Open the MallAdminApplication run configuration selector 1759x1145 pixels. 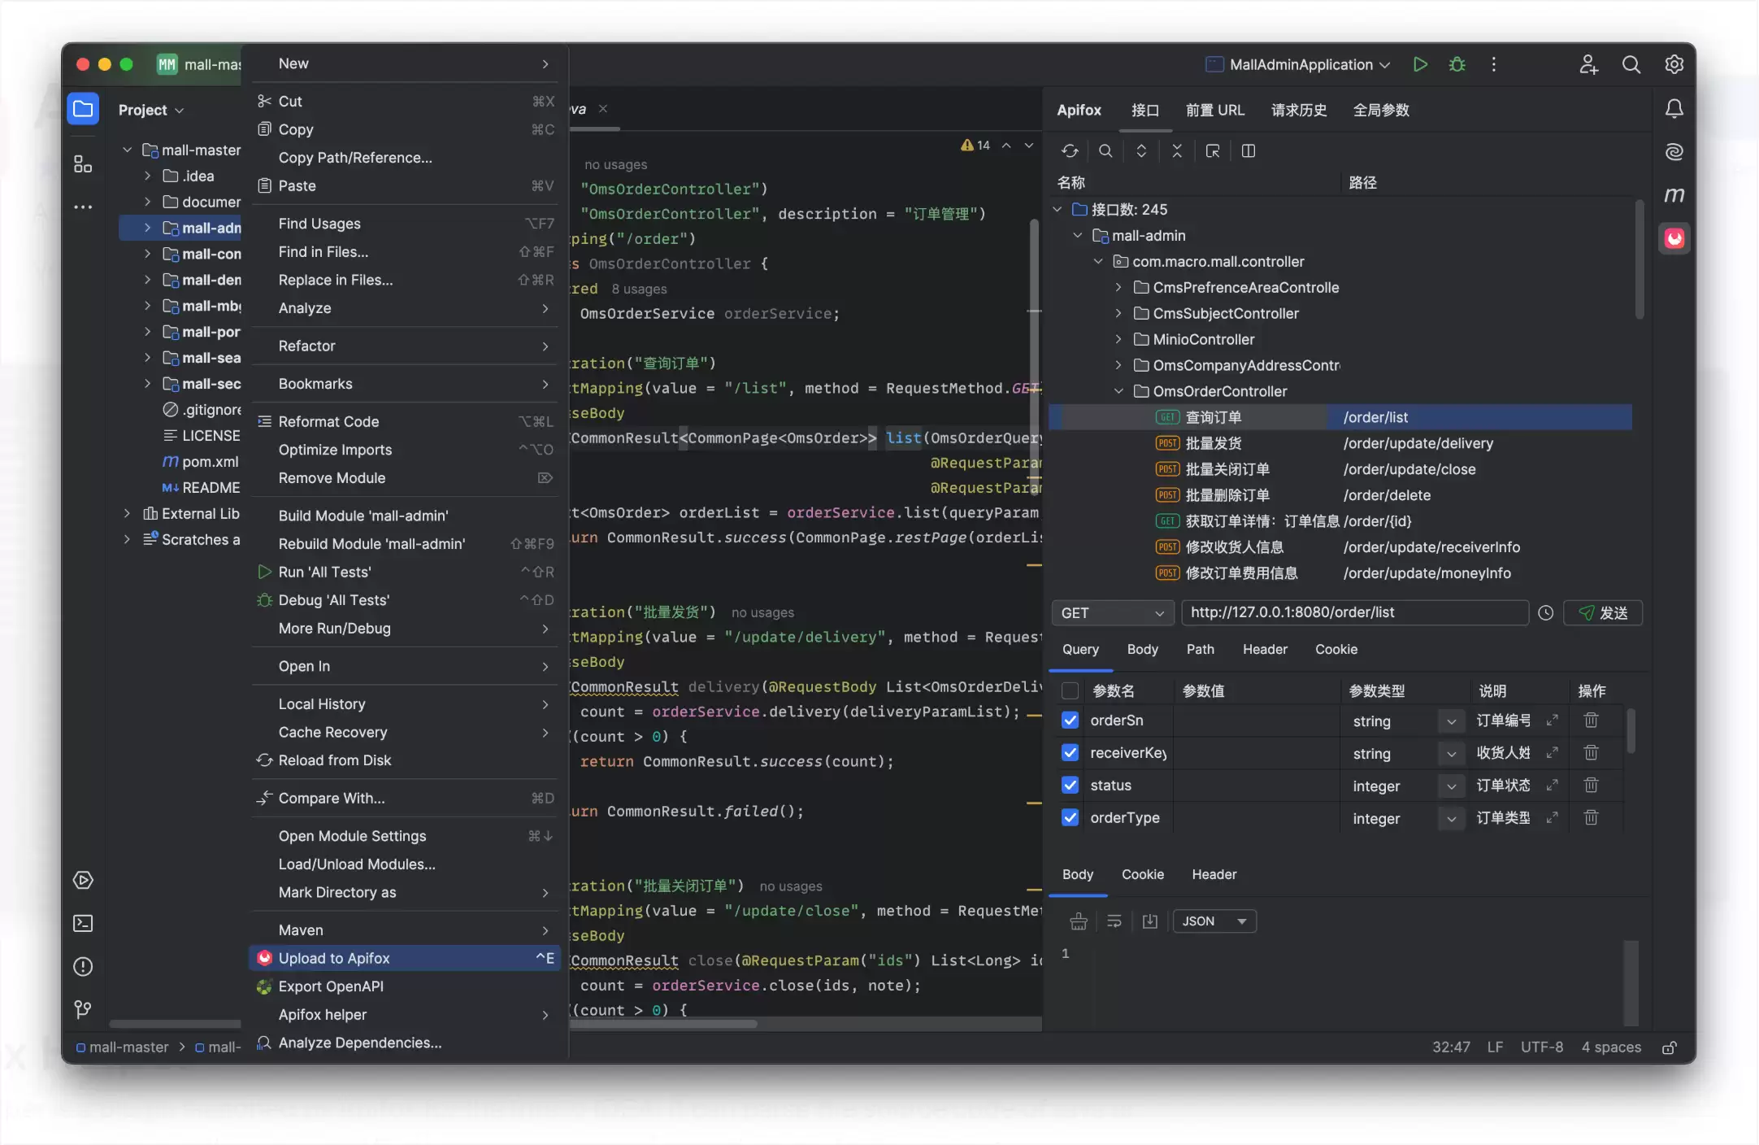pos(1298,64)
